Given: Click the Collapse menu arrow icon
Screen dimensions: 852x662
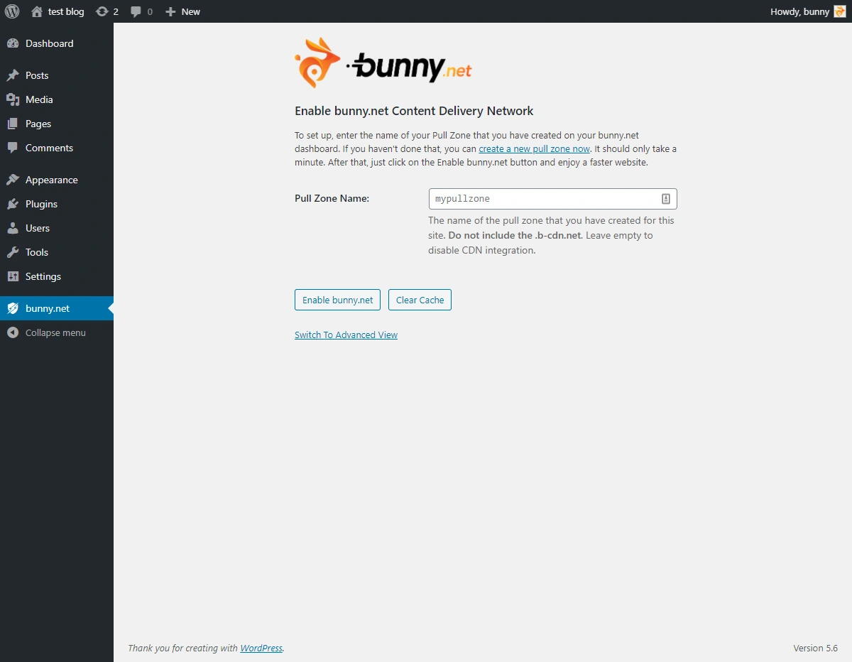Looking at the screenshot, I should pyautogui.click(x=13, y=332).
